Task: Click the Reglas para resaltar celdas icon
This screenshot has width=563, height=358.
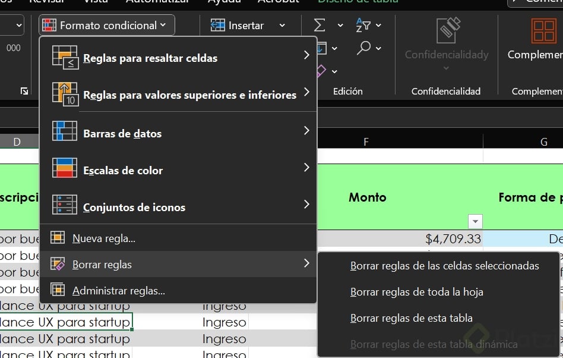Action: point(65,56)
